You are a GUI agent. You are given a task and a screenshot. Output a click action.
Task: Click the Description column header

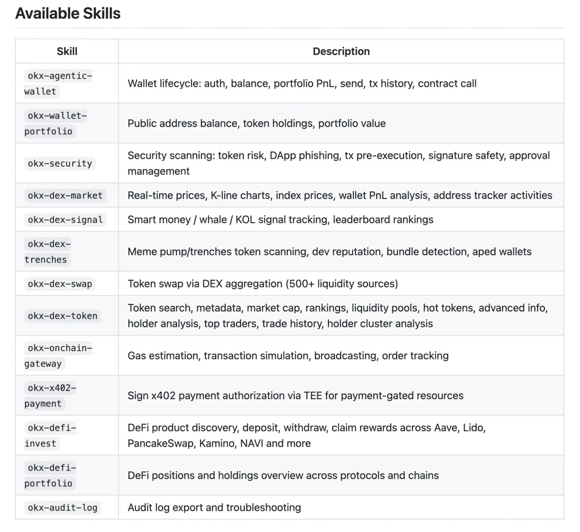coord(341,51)
